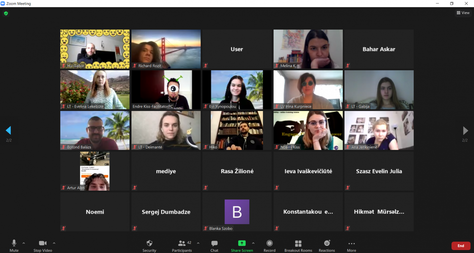Expand video options arrow beside Stop Video
The width and height of the screenshot is (474, 253).
tap(54, 243)
